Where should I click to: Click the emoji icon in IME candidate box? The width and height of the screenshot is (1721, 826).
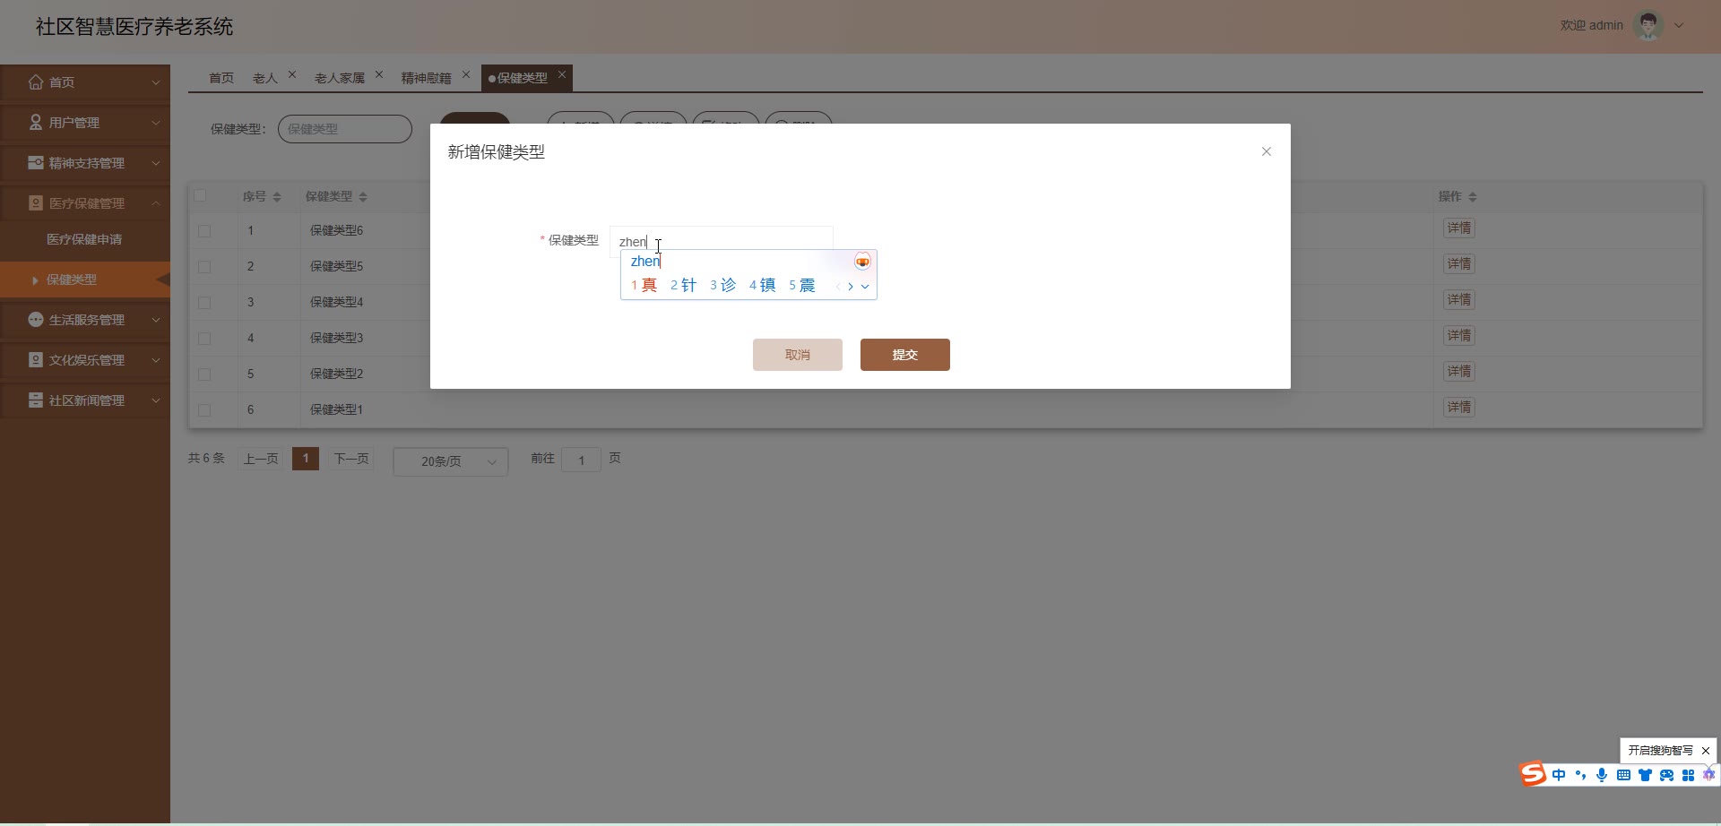[862, 262]
